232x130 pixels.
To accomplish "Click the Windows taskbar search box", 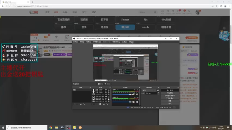I will pyautogui.click(x=27, y=128).
